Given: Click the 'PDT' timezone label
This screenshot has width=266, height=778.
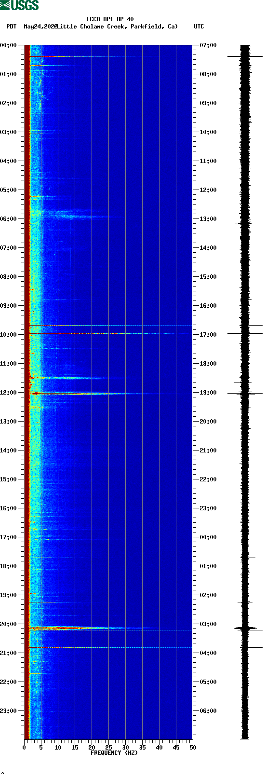Looking at the screenshot, I should pyautogui.click(x=12, y=27).
